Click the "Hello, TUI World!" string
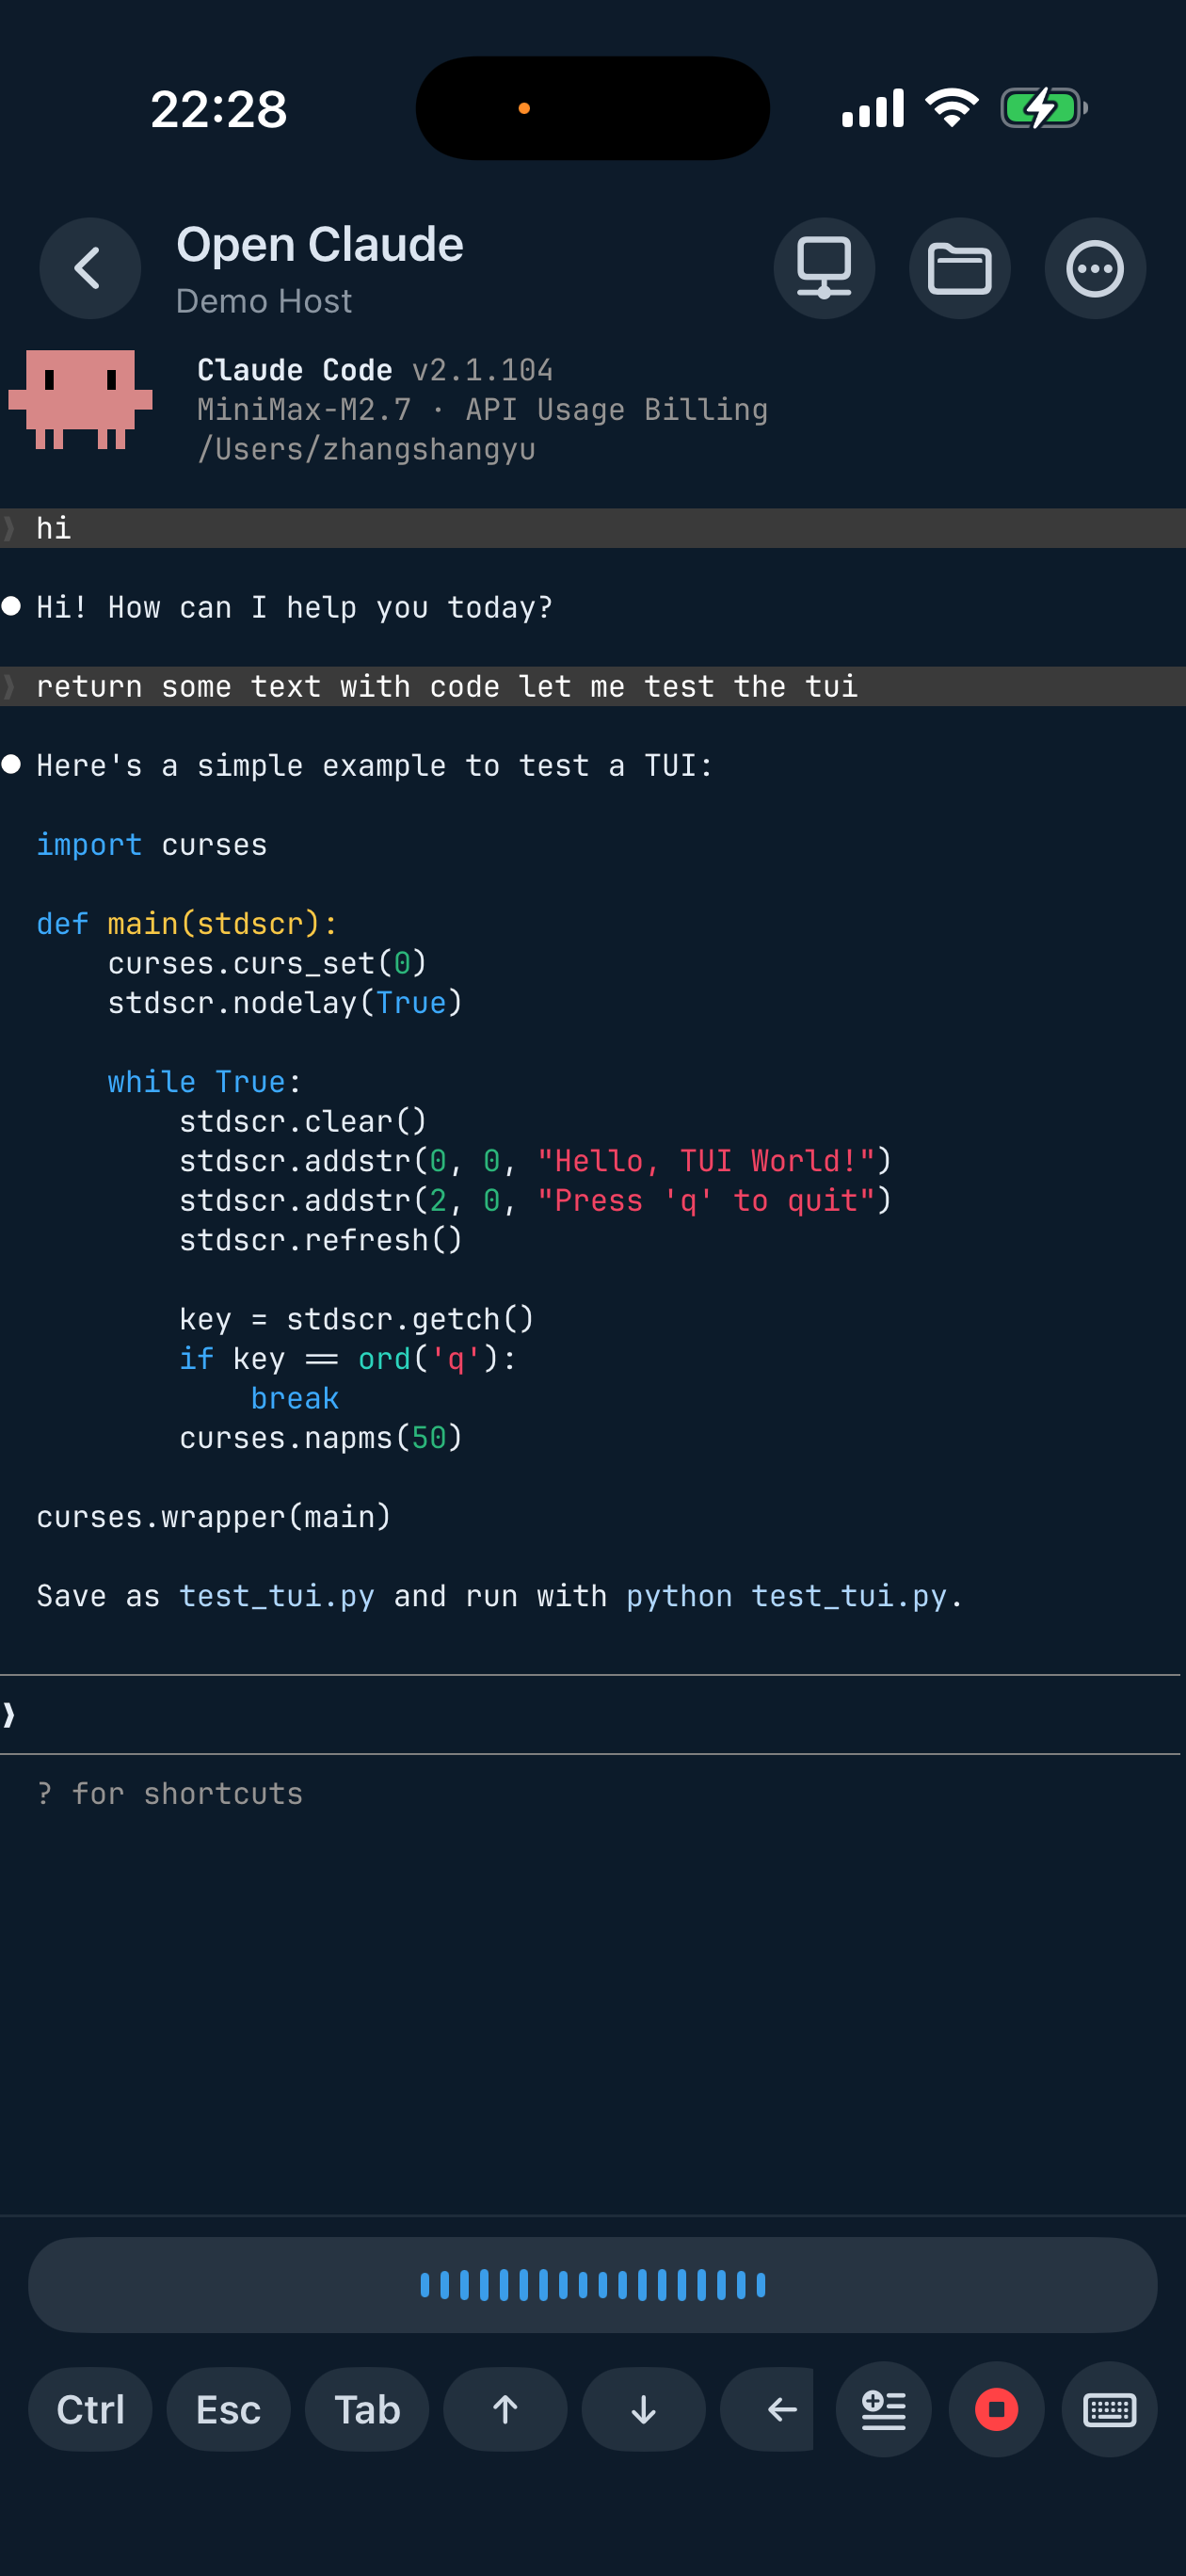The width and height of the screenshot is (1186, 2576). point(706,1161)
